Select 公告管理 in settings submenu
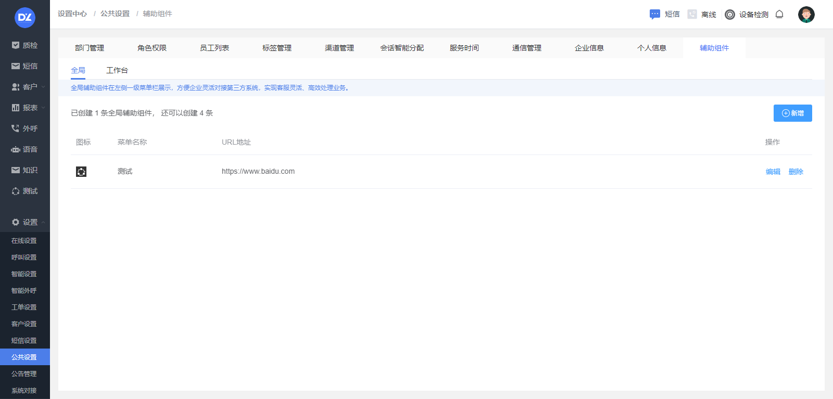Screen dimensions: 833x399 24,374
